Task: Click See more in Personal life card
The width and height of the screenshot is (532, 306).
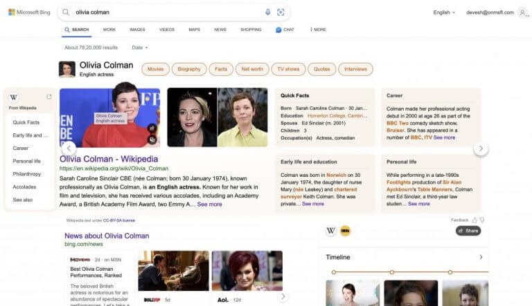Action: [418, 204]
